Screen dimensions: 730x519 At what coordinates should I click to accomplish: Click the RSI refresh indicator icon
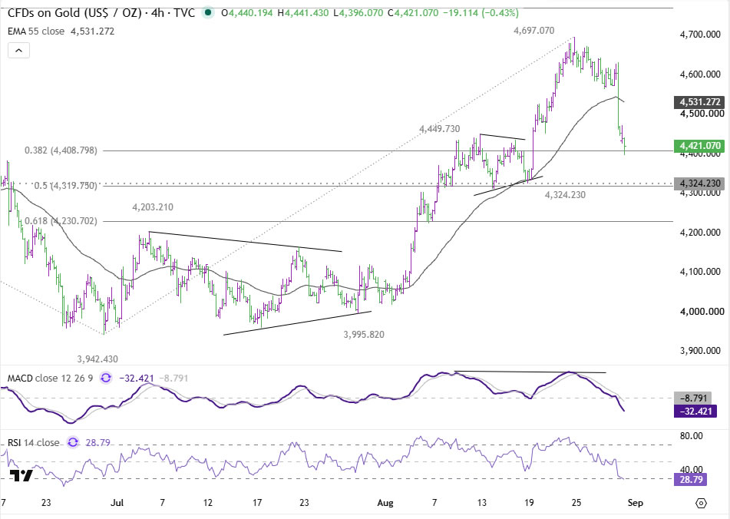[x=73, y=442]
